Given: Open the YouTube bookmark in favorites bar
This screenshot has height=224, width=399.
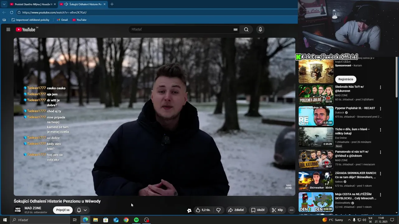Looking at the screenshot, I should pos(79,20).
